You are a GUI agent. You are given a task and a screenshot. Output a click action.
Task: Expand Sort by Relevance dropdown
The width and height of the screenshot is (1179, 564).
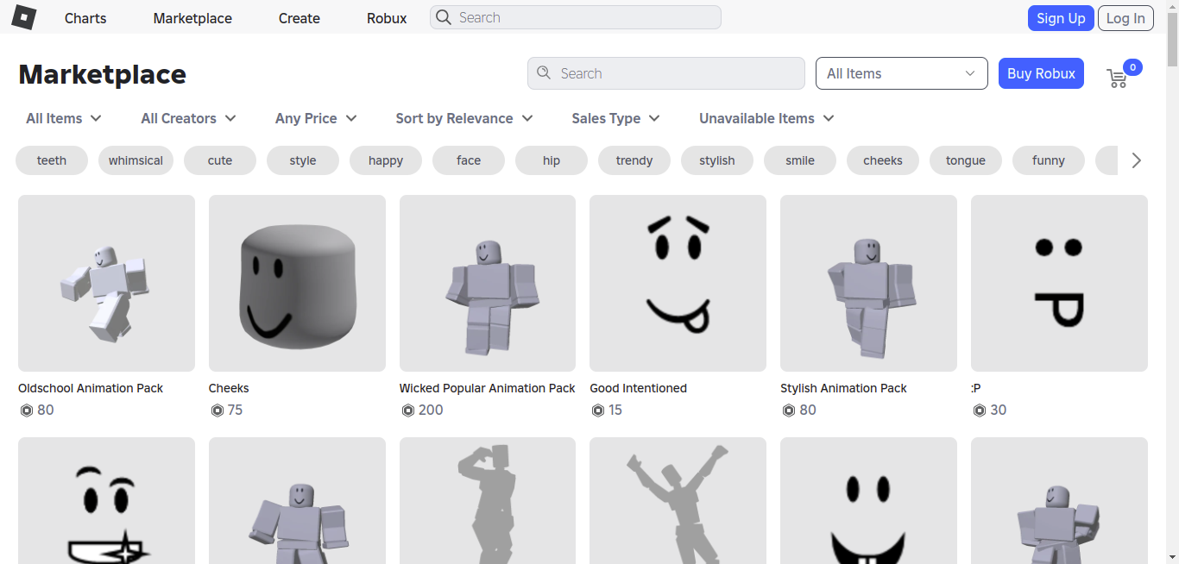(x=463, y=118)
